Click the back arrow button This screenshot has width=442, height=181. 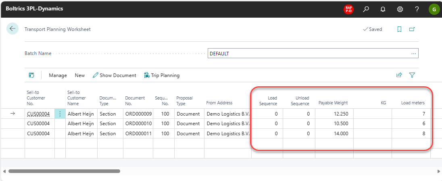point(12,28)
